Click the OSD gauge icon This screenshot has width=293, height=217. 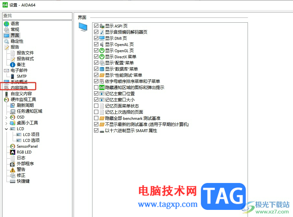(x=13, y=117)
